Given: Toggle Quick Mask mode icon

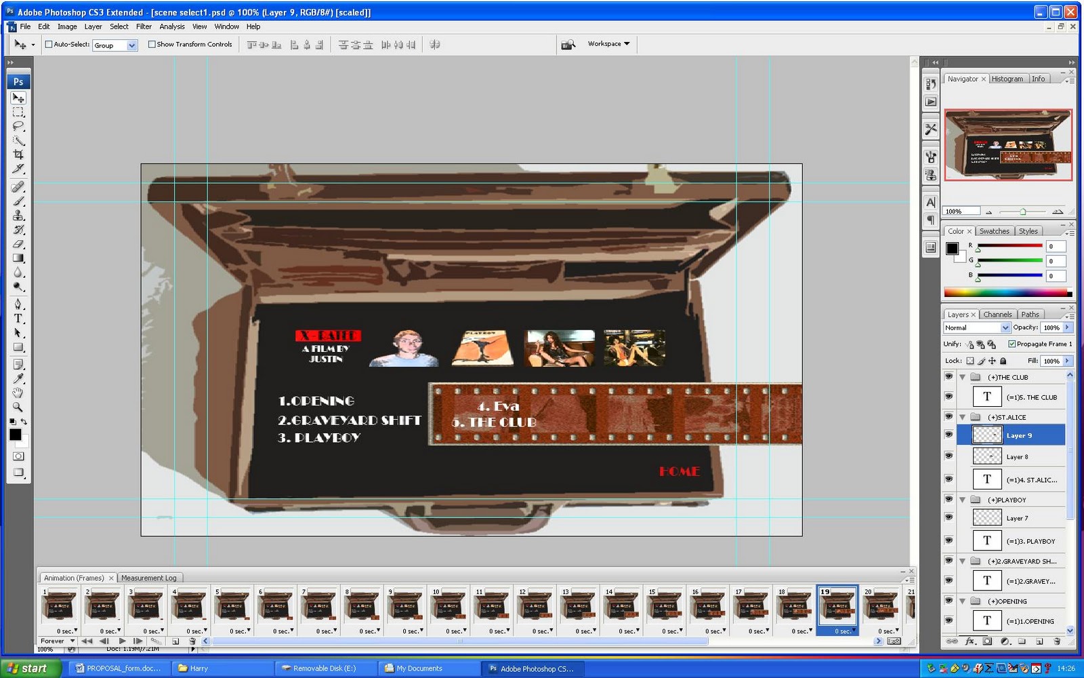Looking at the screenshot, I should click(x=18, y=456).
